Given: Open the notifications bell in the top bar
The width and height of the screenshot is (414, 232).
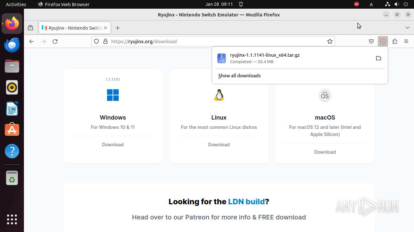Looking at the screenshot, I should pos(241,4).
